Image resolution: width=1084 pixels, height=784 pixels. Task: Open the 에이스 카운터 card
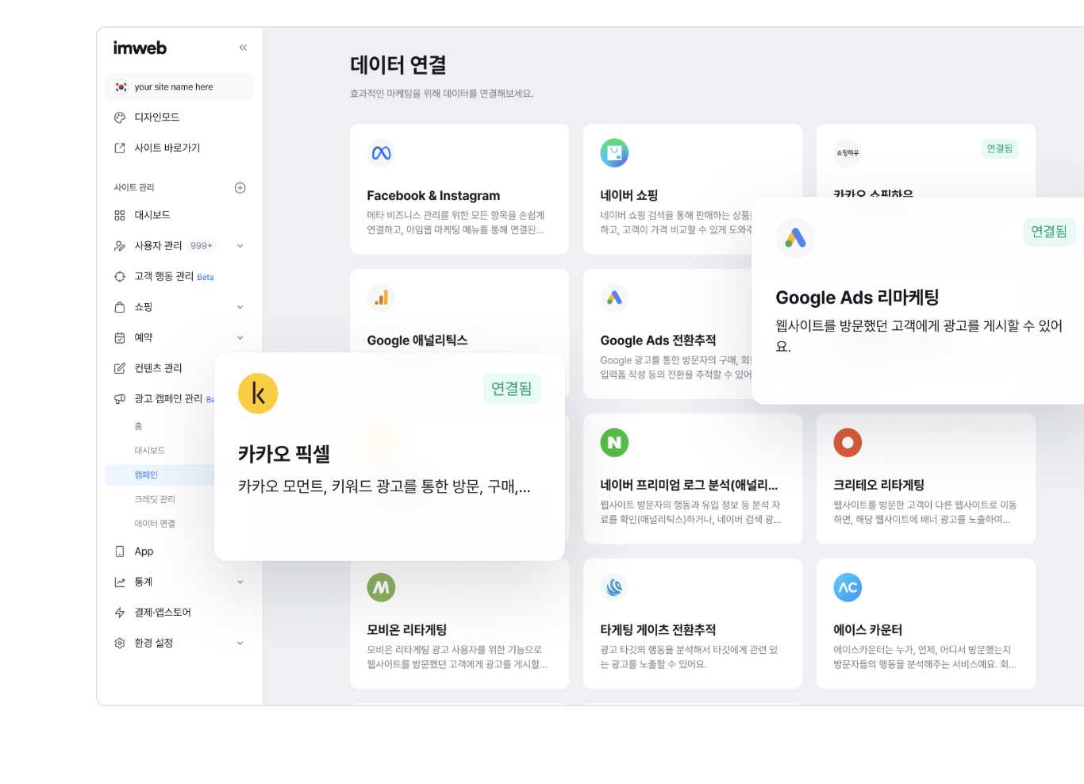click(926, 624)
